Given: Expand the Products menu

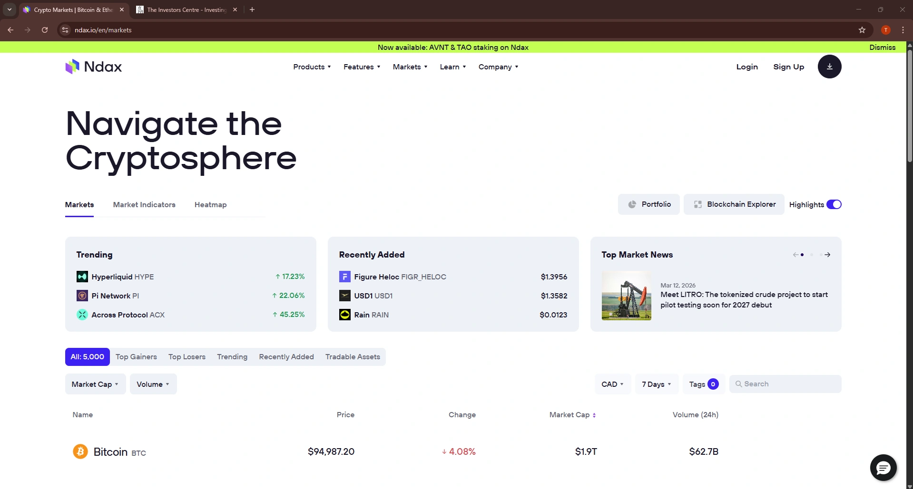Looking at the screenshot, I should coord(312,67).
